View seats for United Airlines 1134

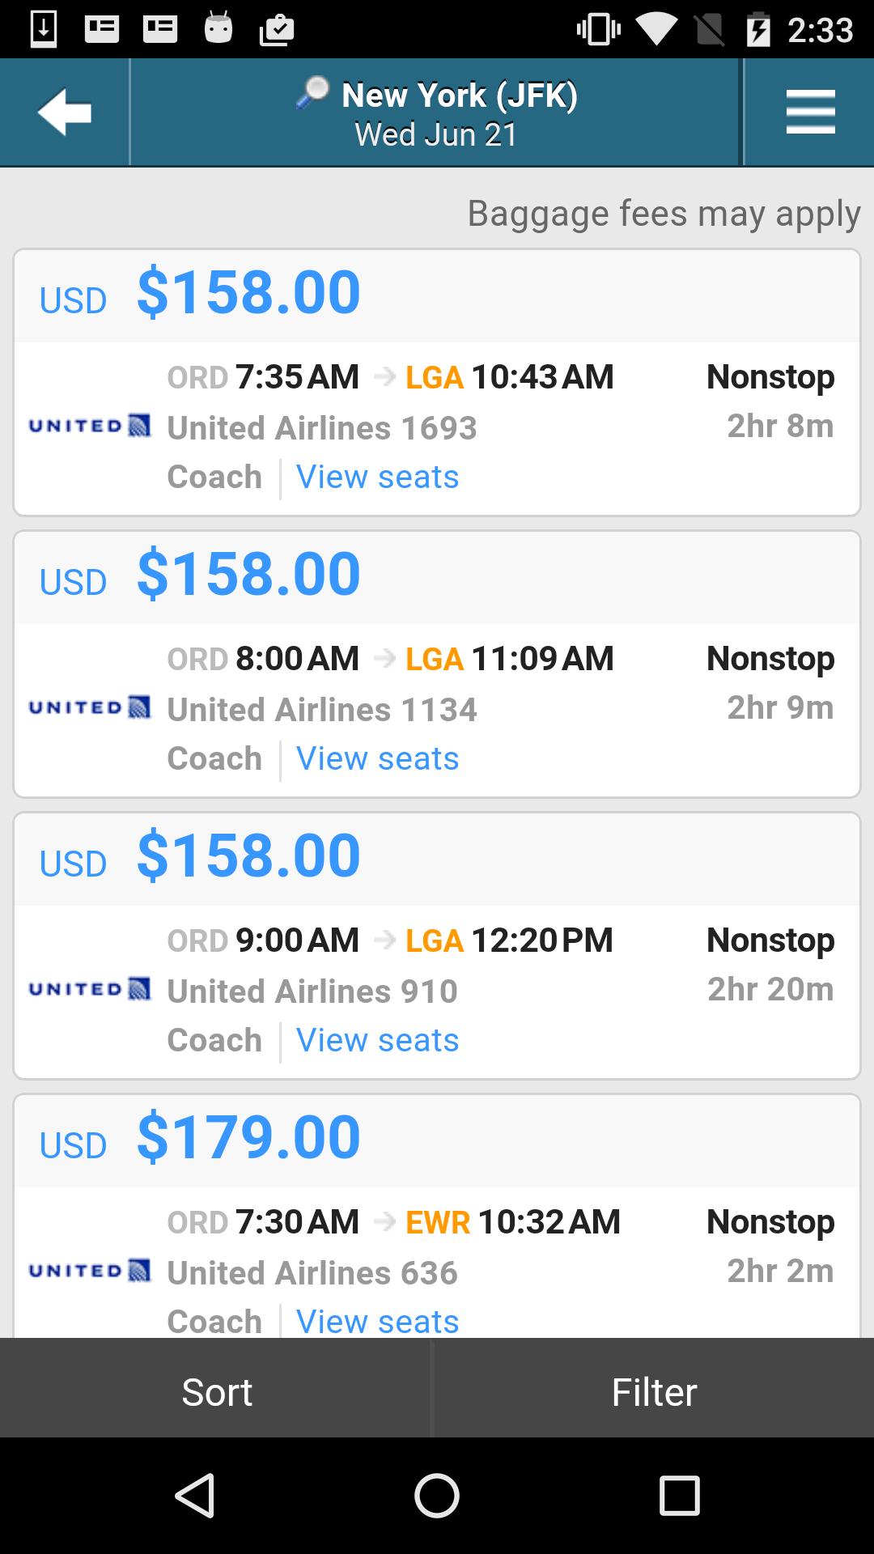pyautogui.click(x=377, y=758)
